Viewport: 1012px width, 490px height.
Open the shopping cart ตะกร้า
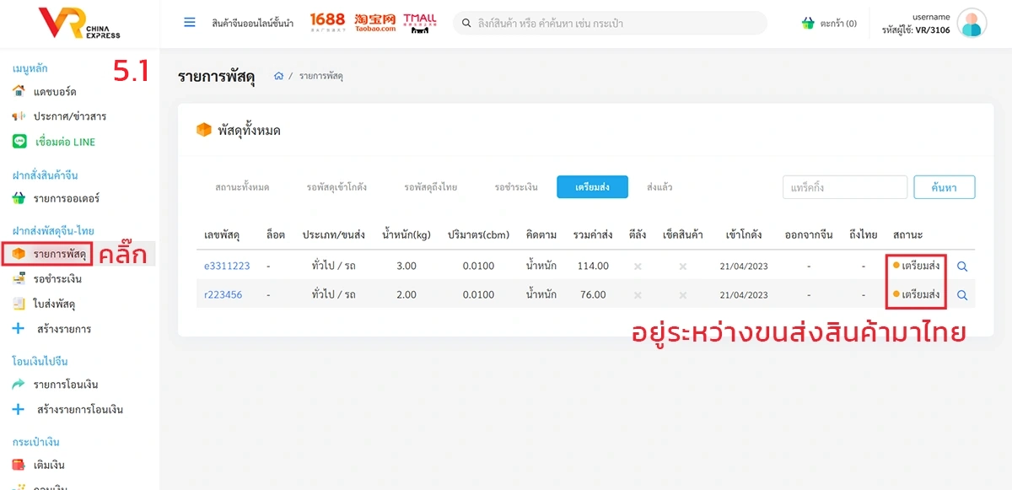point(829,24)
